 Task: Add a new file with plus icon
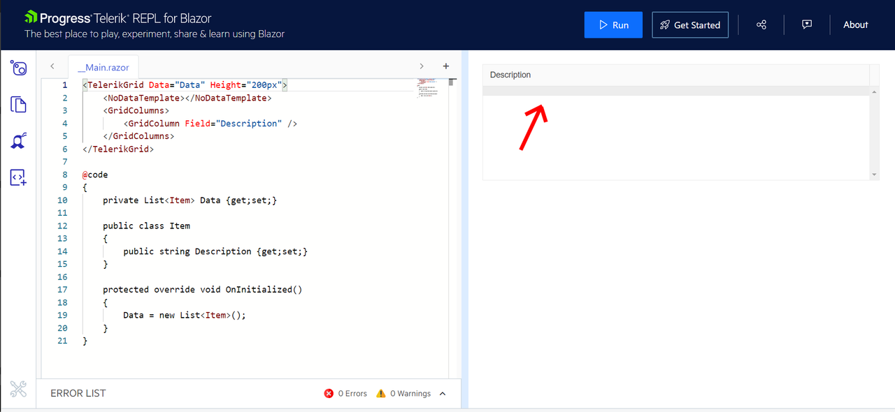[446, 66]
